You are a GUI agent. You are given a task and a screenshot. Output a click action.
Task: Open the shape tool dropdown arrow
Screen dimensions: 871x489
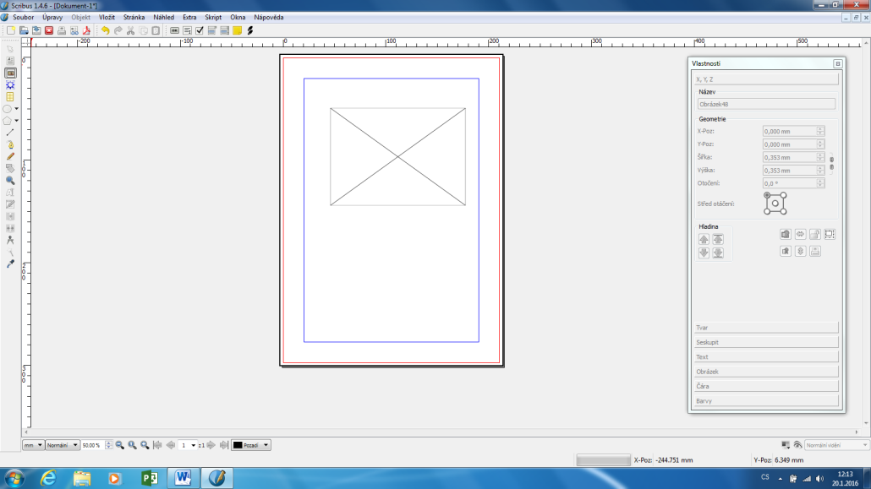17,109
